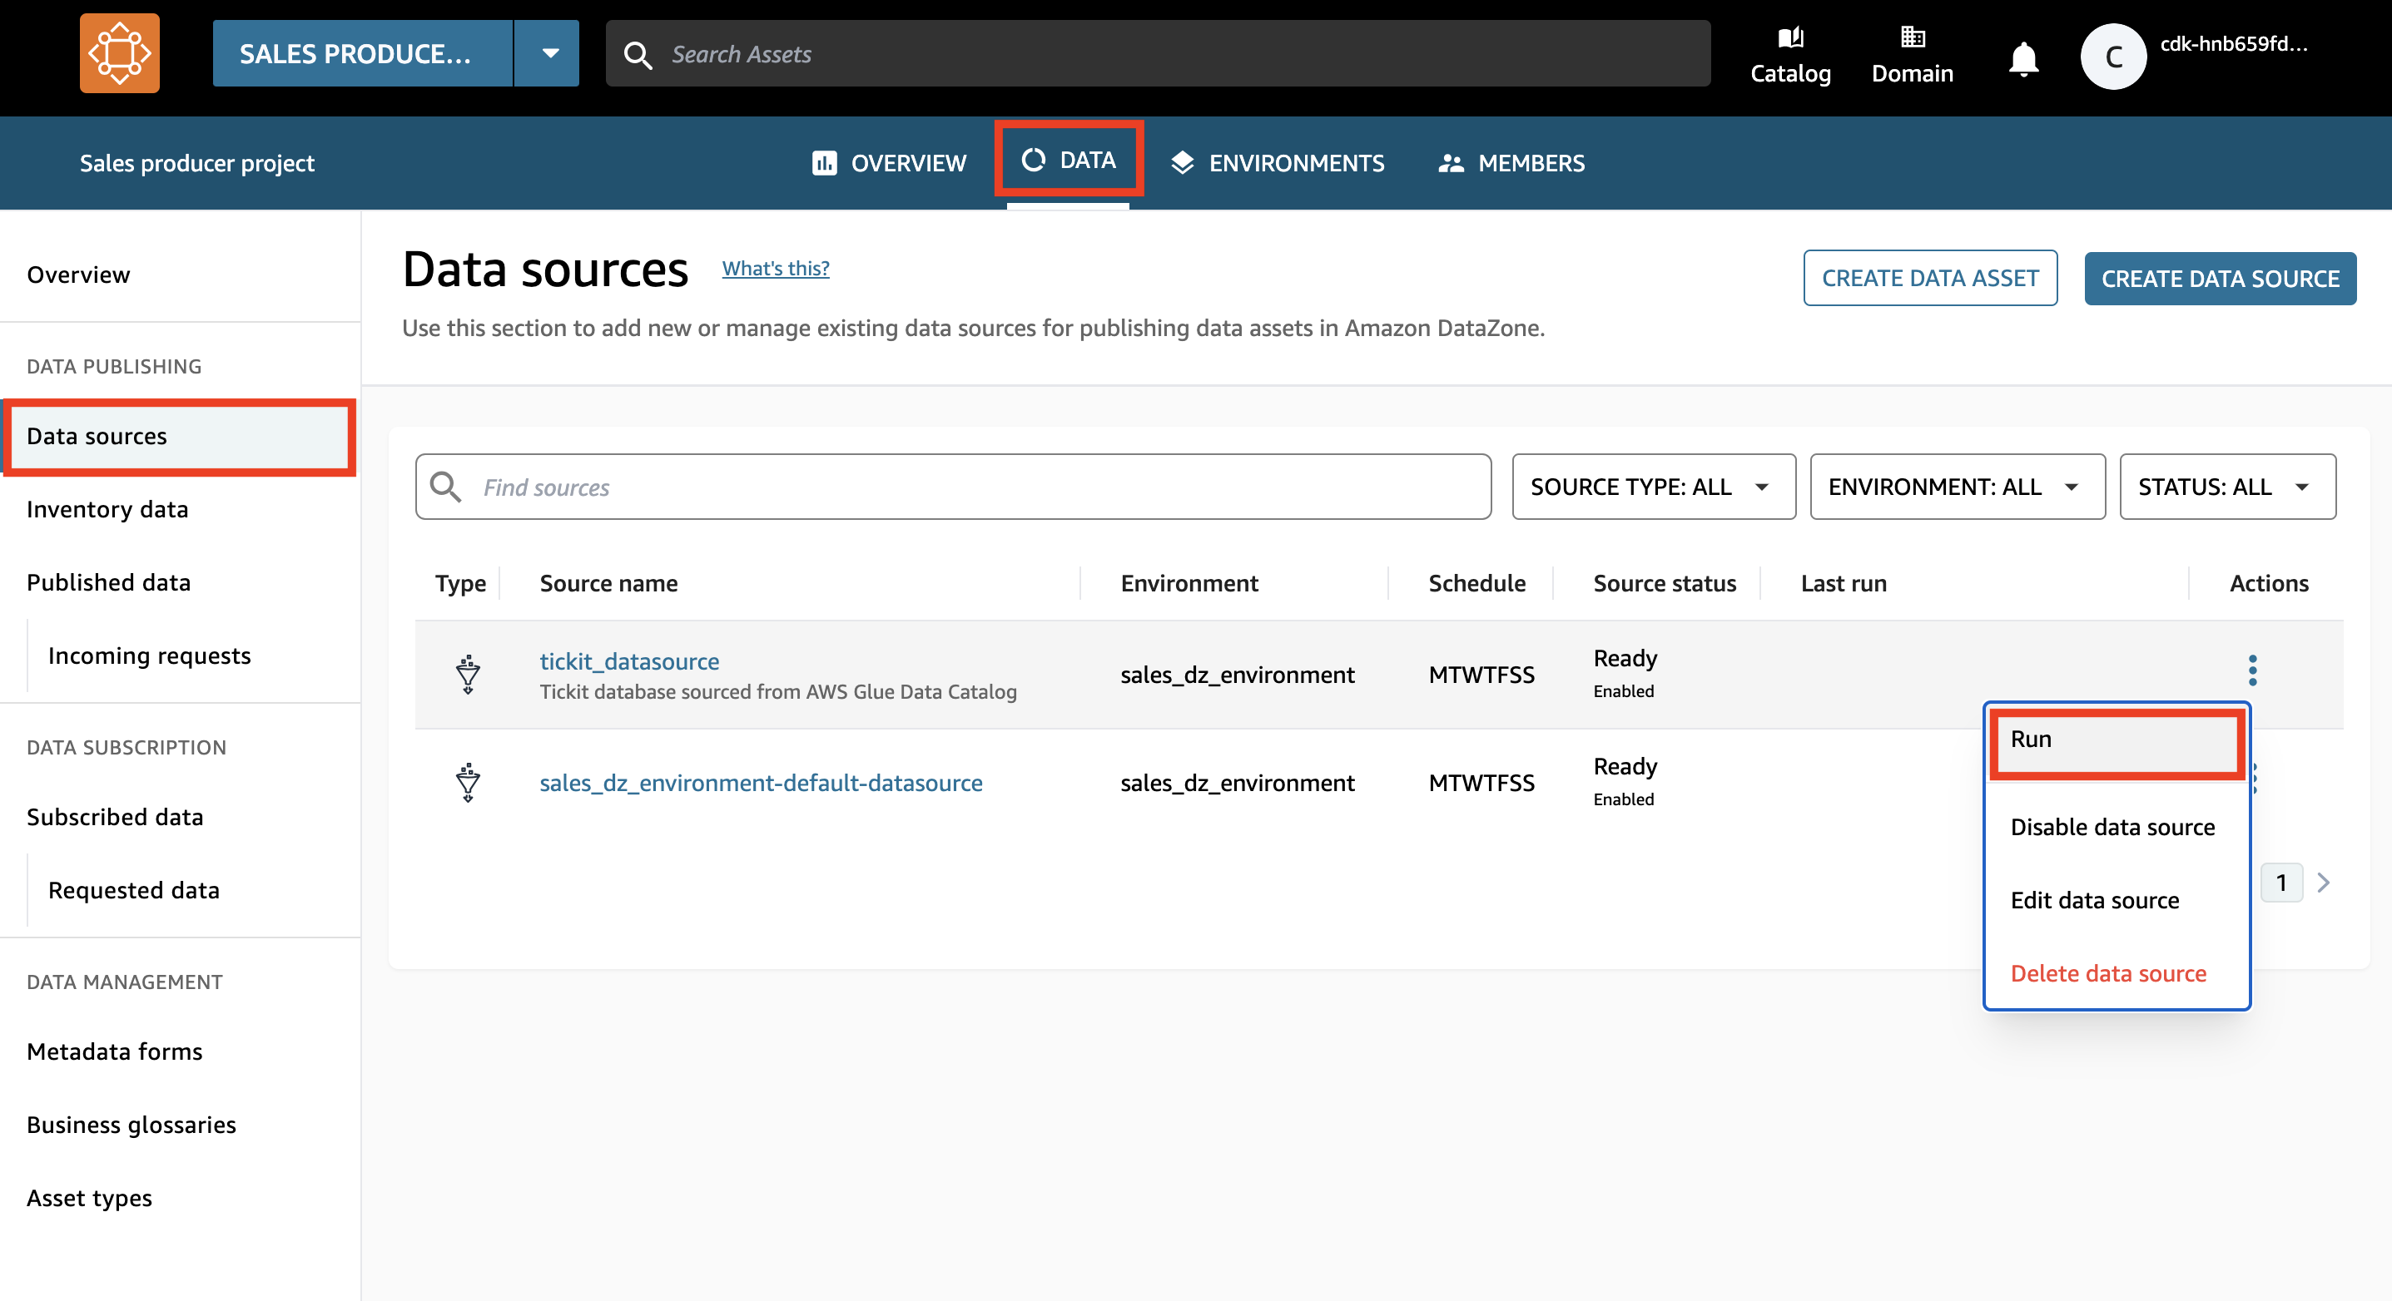Open the Source Type filter dropdown
2392x1301 pixels.
tap(1653, 487)
